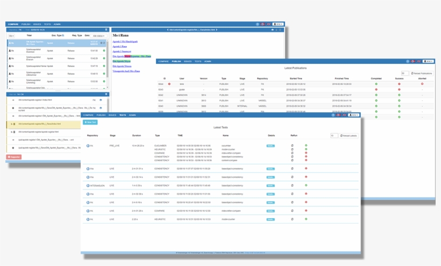The image size is (441, 266).
Task: Select the highlighted Ditt Apotek Byporten request row
Action: tap(56, 43)
